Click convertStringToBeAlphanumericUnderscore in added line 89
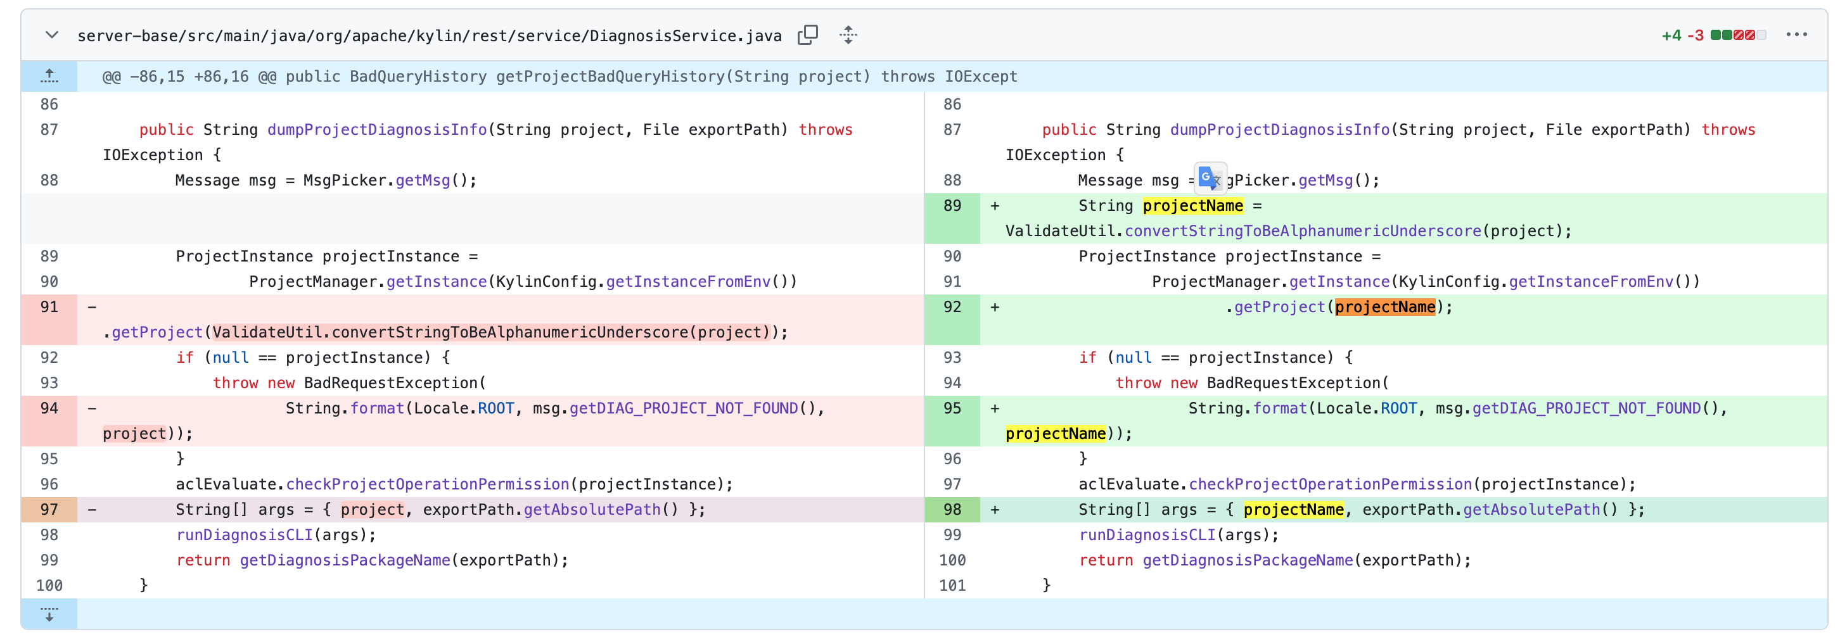 1303,231
